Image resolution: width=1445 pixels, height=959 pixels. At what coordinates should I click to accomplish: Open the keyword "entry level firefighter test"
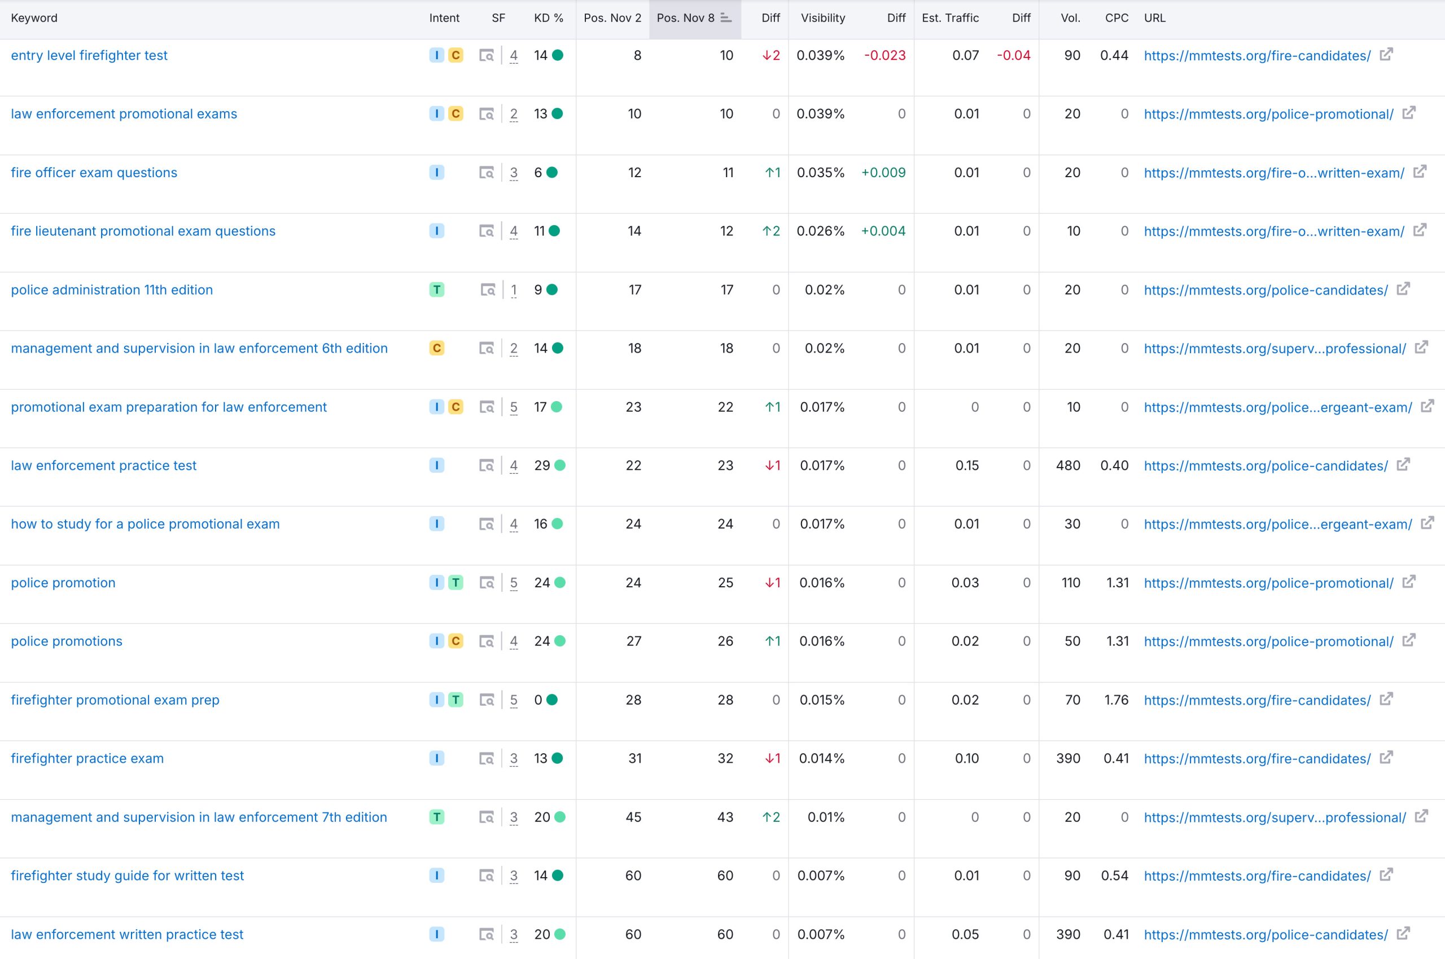pyautogui.click(x=89, y=55)
